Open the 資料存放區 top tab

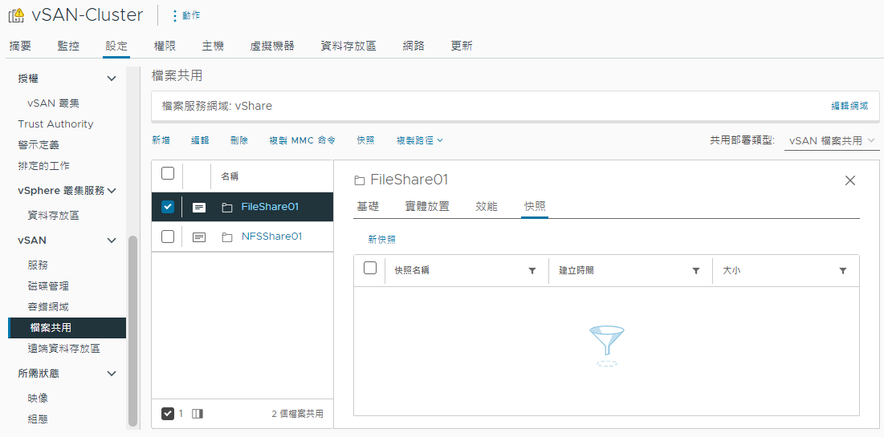point(348,47)
